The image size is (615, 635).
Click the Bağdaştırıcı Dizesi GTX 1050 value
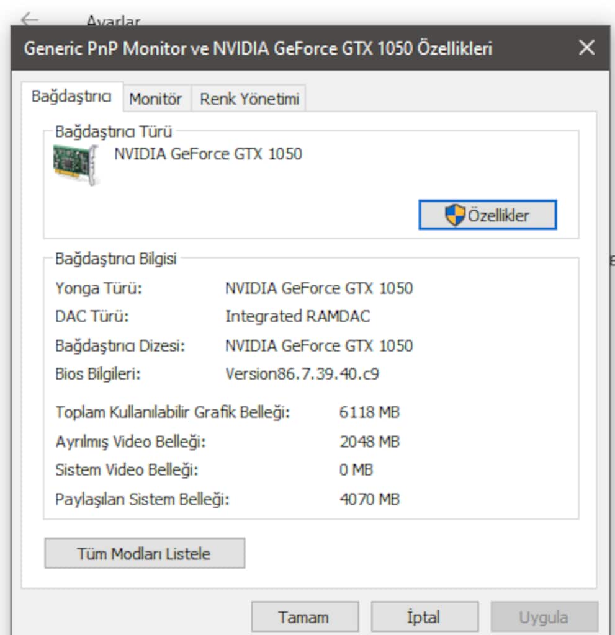coord(319,346)
